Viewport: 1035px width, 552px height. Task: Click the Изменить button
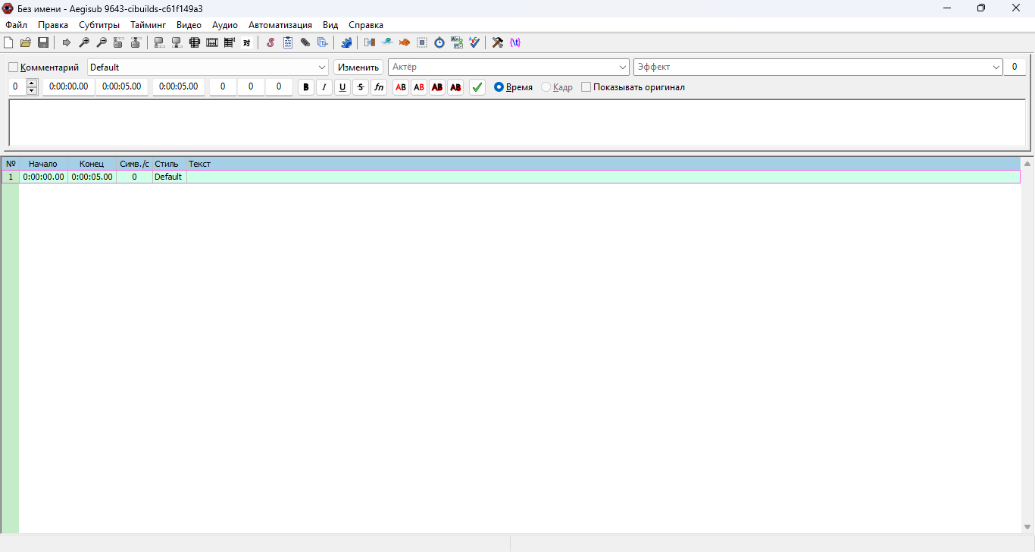click(x=358, y=67)
